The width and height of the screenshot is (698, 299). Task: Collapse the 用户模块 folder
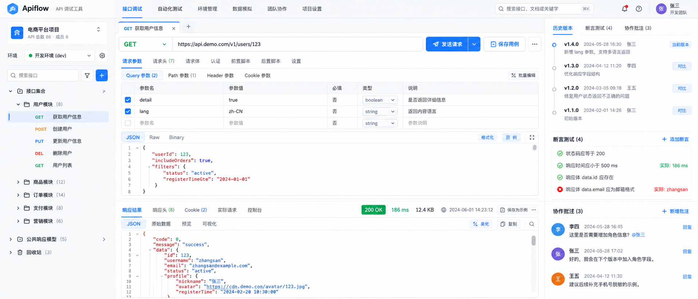click(18, 104)
